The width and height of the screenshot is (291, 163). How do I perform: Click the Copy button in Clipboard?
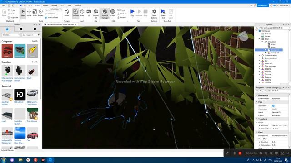coord(11,10)
